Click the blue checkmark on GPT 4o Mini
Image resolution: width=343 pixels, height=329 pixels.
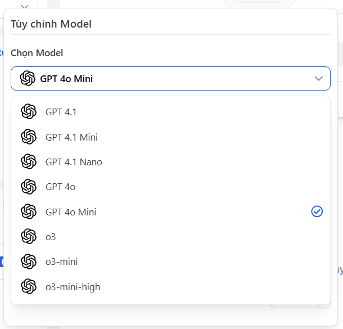(x=317, y=211)
